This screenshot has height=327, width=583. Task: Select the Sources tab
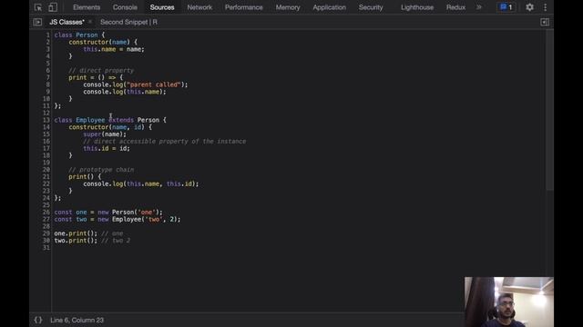click(x=162, y=7)
